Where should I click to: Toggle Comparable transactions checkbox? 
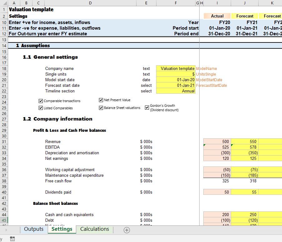coord(41,101)
